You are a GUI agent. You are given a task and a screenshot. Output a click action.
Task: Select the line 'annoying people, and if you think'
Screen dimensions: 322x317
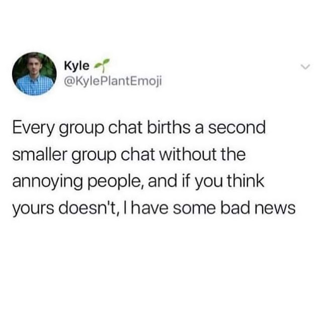pos(138,181)
